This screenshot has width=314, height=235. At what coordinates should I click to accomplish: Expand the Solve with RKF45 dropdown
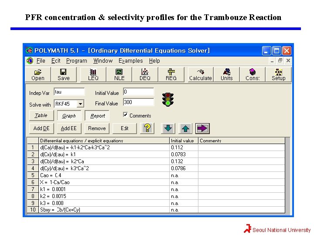(x=80, y=104)
